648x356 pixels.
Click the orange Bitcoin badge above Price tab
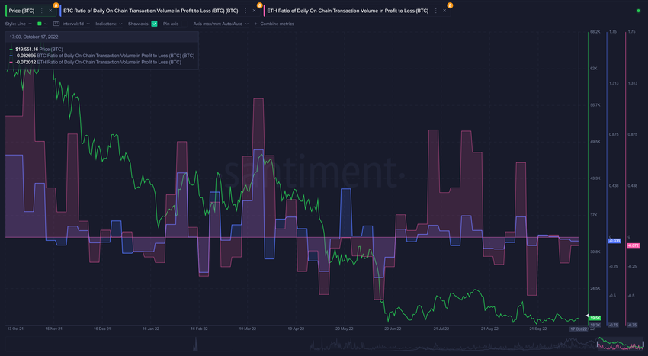pos(56,5)
